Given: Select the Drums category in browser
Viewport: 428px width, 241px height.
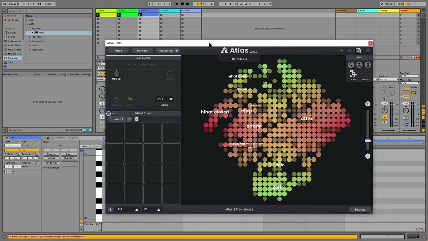Looking at the screenshot, I should tap(12, 37).
